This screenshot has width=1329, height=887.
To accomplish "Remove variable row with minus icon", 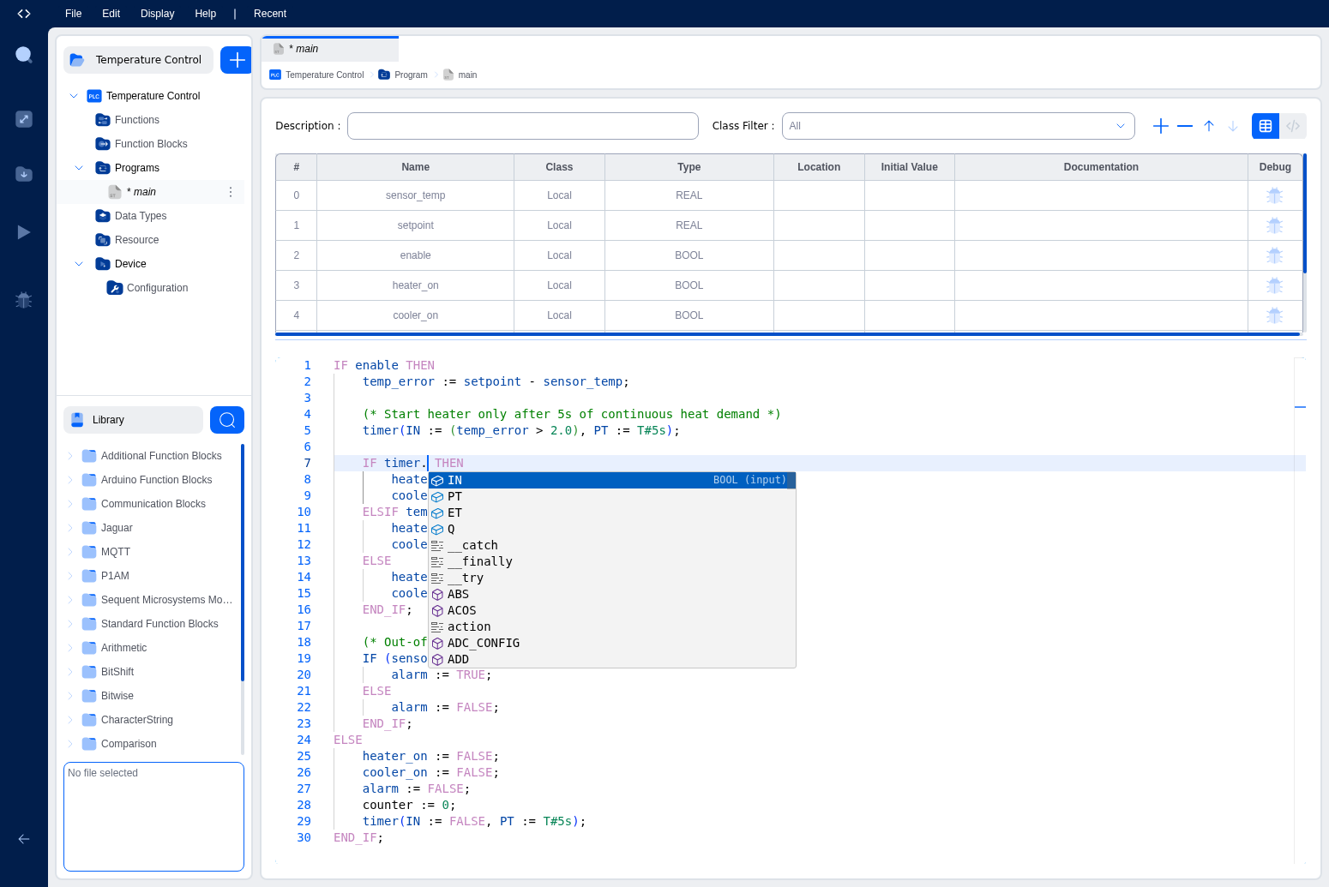I will [1185, 126].
